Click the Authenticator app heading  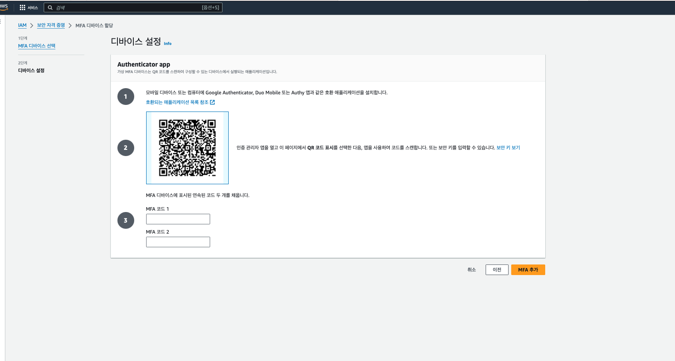tap(143, 64)
